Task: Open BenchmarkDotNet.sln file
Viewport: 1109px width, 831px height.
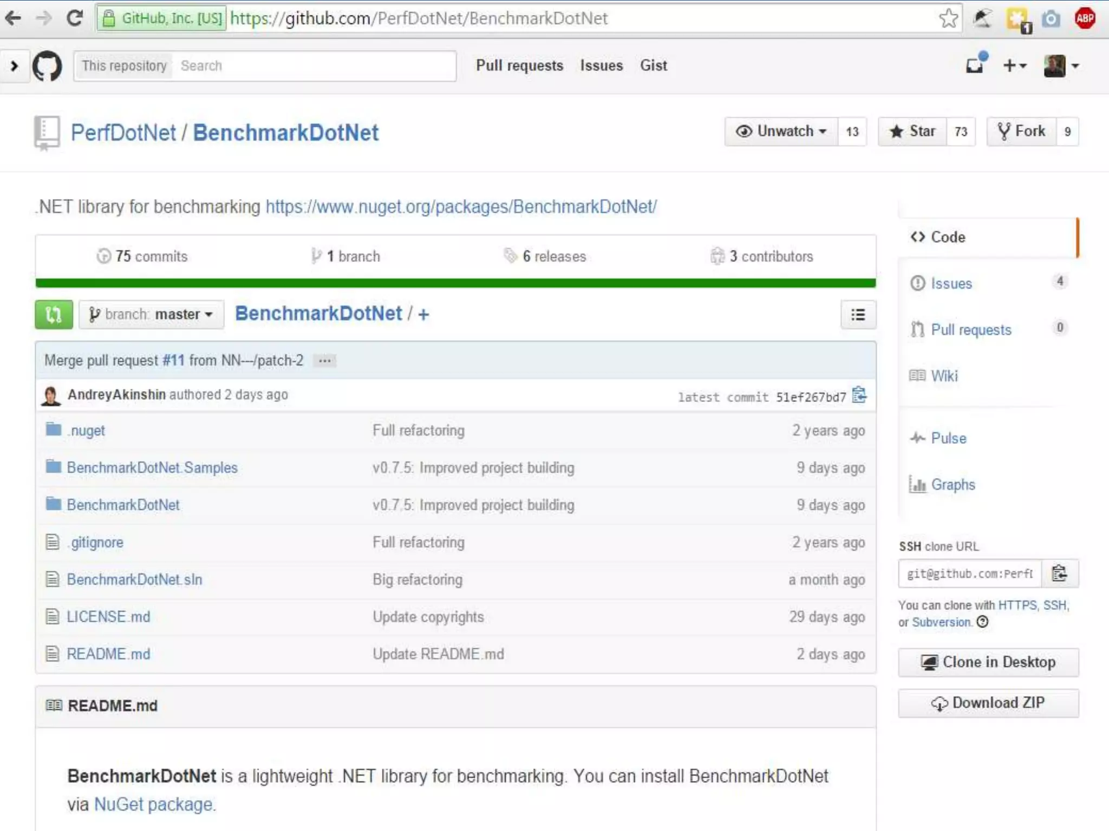Action: [134, 579]
